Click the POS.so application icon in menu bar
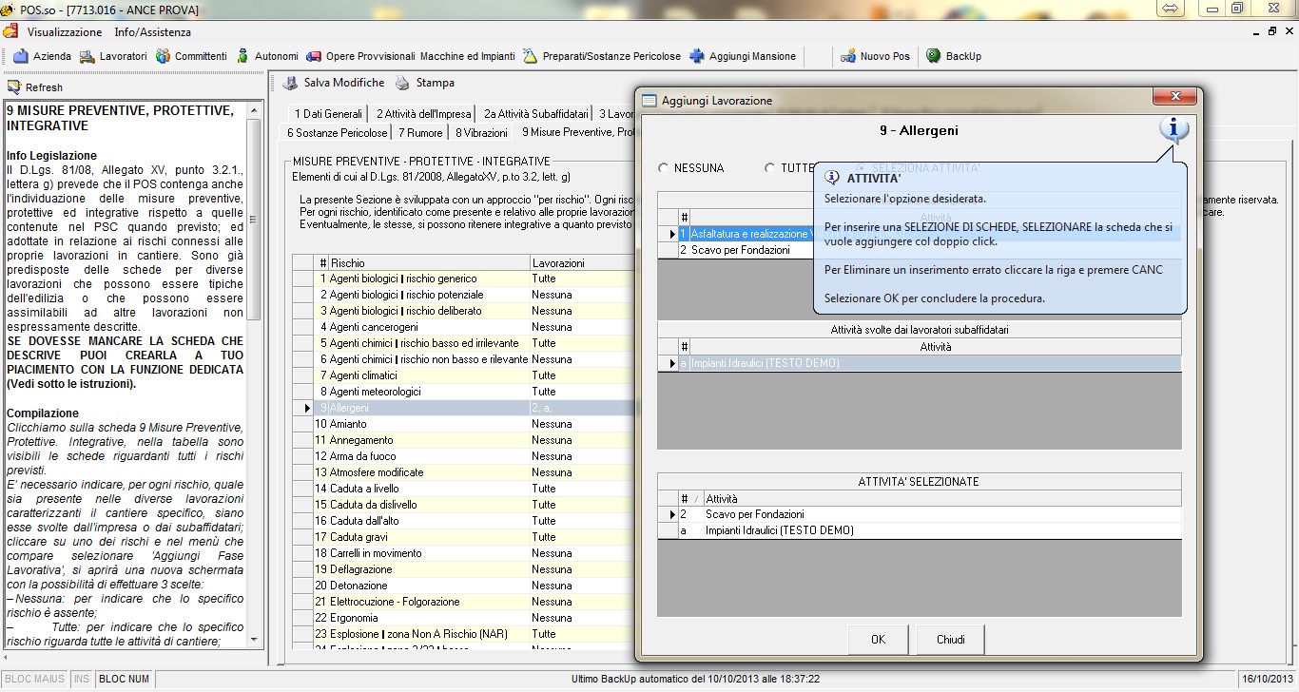Screen dimensions: 1299x692 click(12, 32)
